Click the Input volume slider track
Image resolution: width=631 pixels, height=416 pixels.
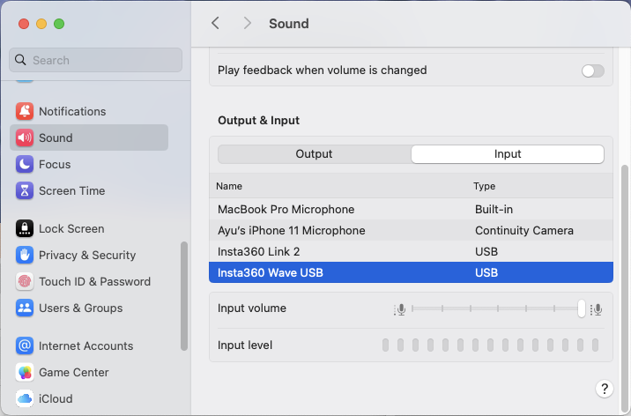click(x=494, y=308)
